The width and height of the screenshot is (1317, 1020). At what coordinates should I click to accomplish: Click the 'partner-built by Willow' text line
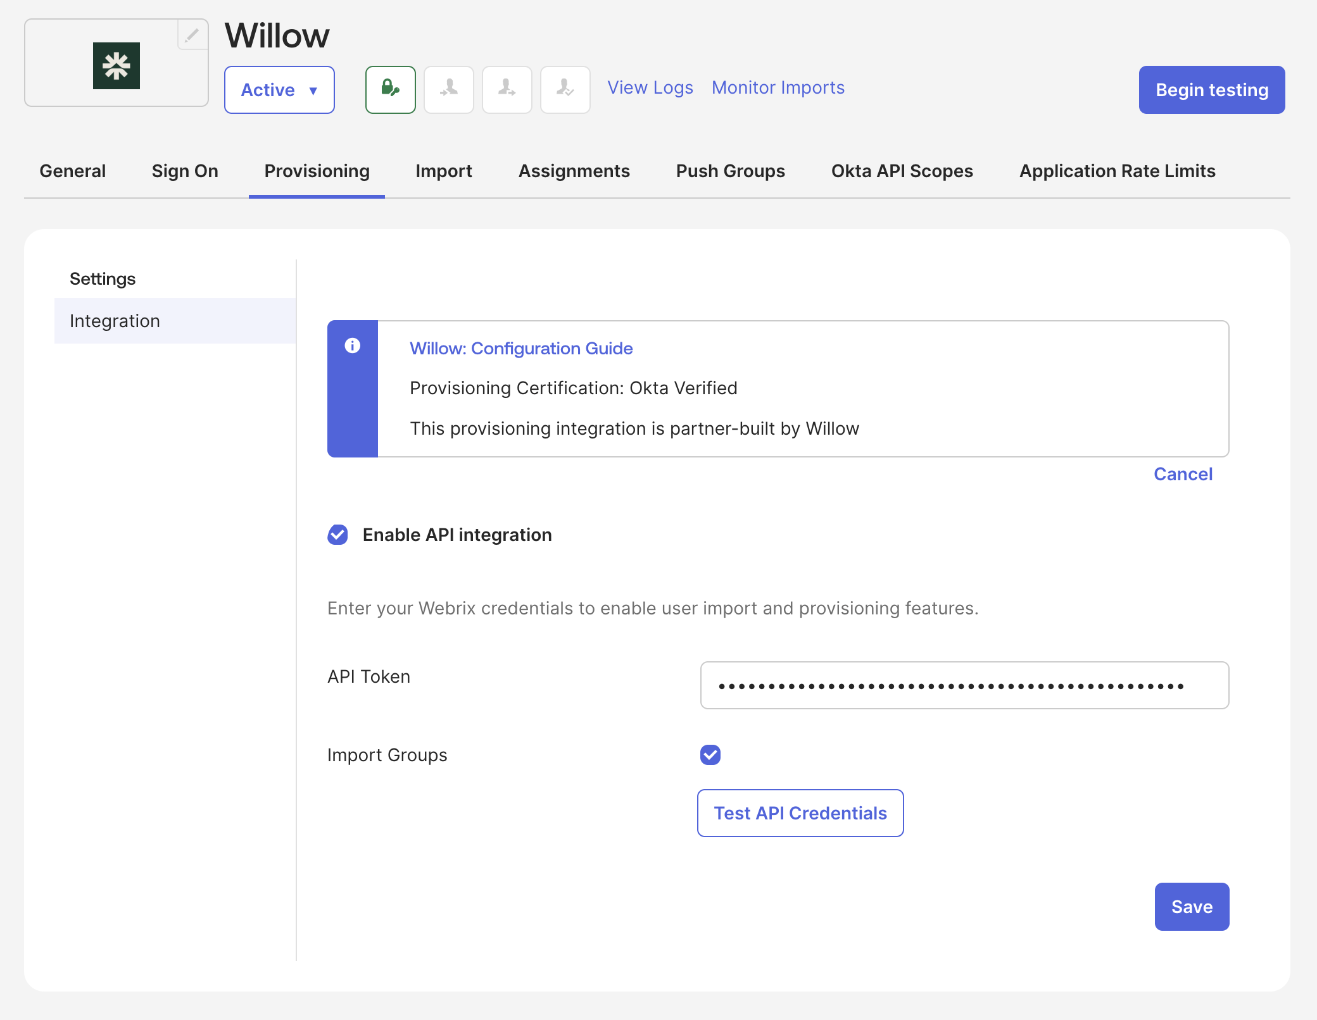pyautogui.click(x=634, y=428)
